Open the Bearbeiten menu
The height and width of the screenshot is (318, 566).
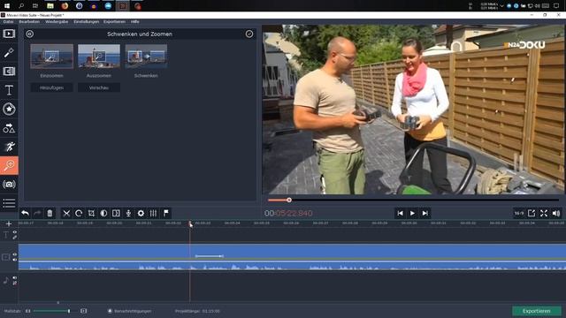pyautogui.click(x=29, y=21)
